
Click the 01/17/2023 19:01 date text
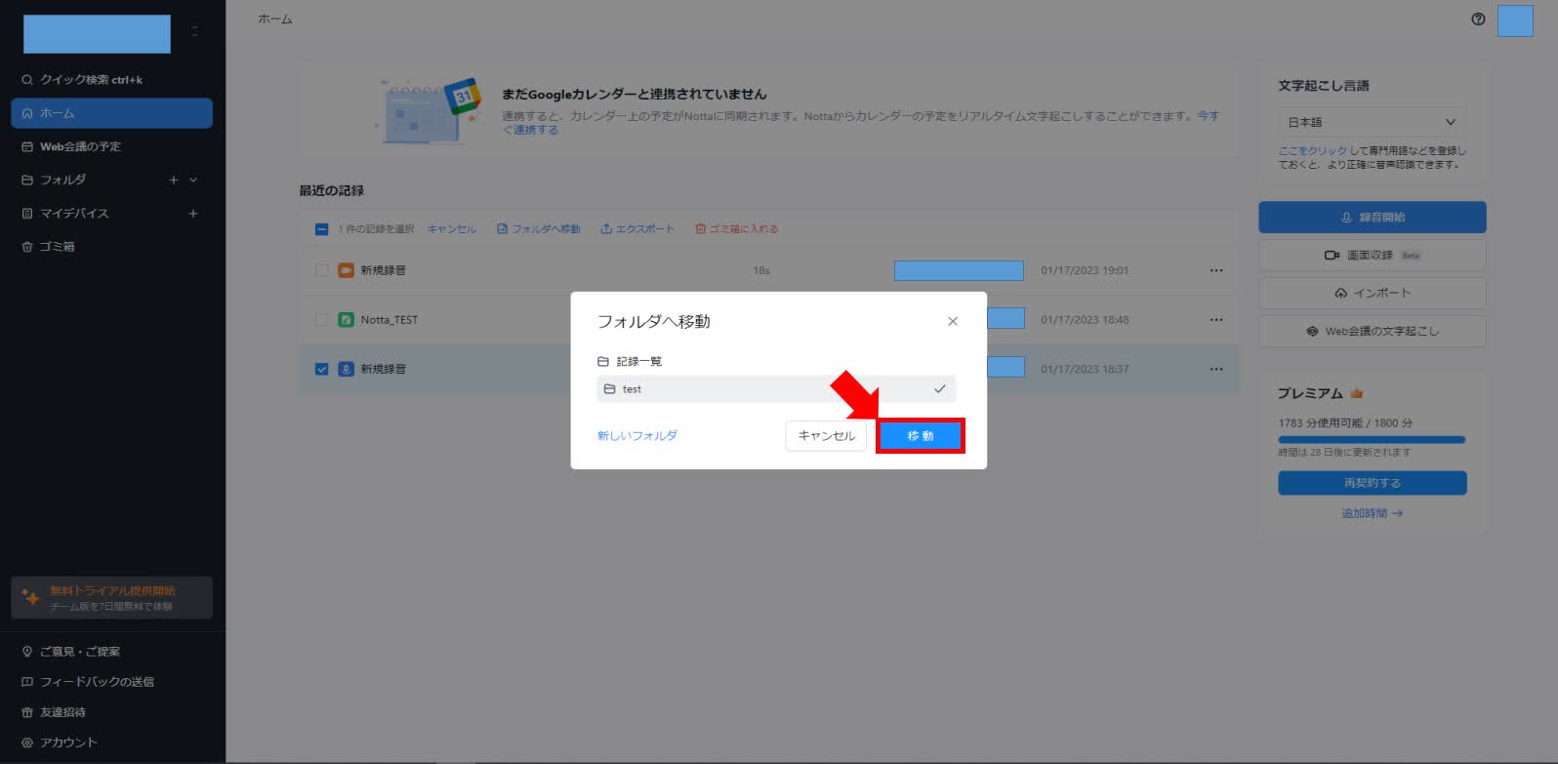[x=1084, y=270]
